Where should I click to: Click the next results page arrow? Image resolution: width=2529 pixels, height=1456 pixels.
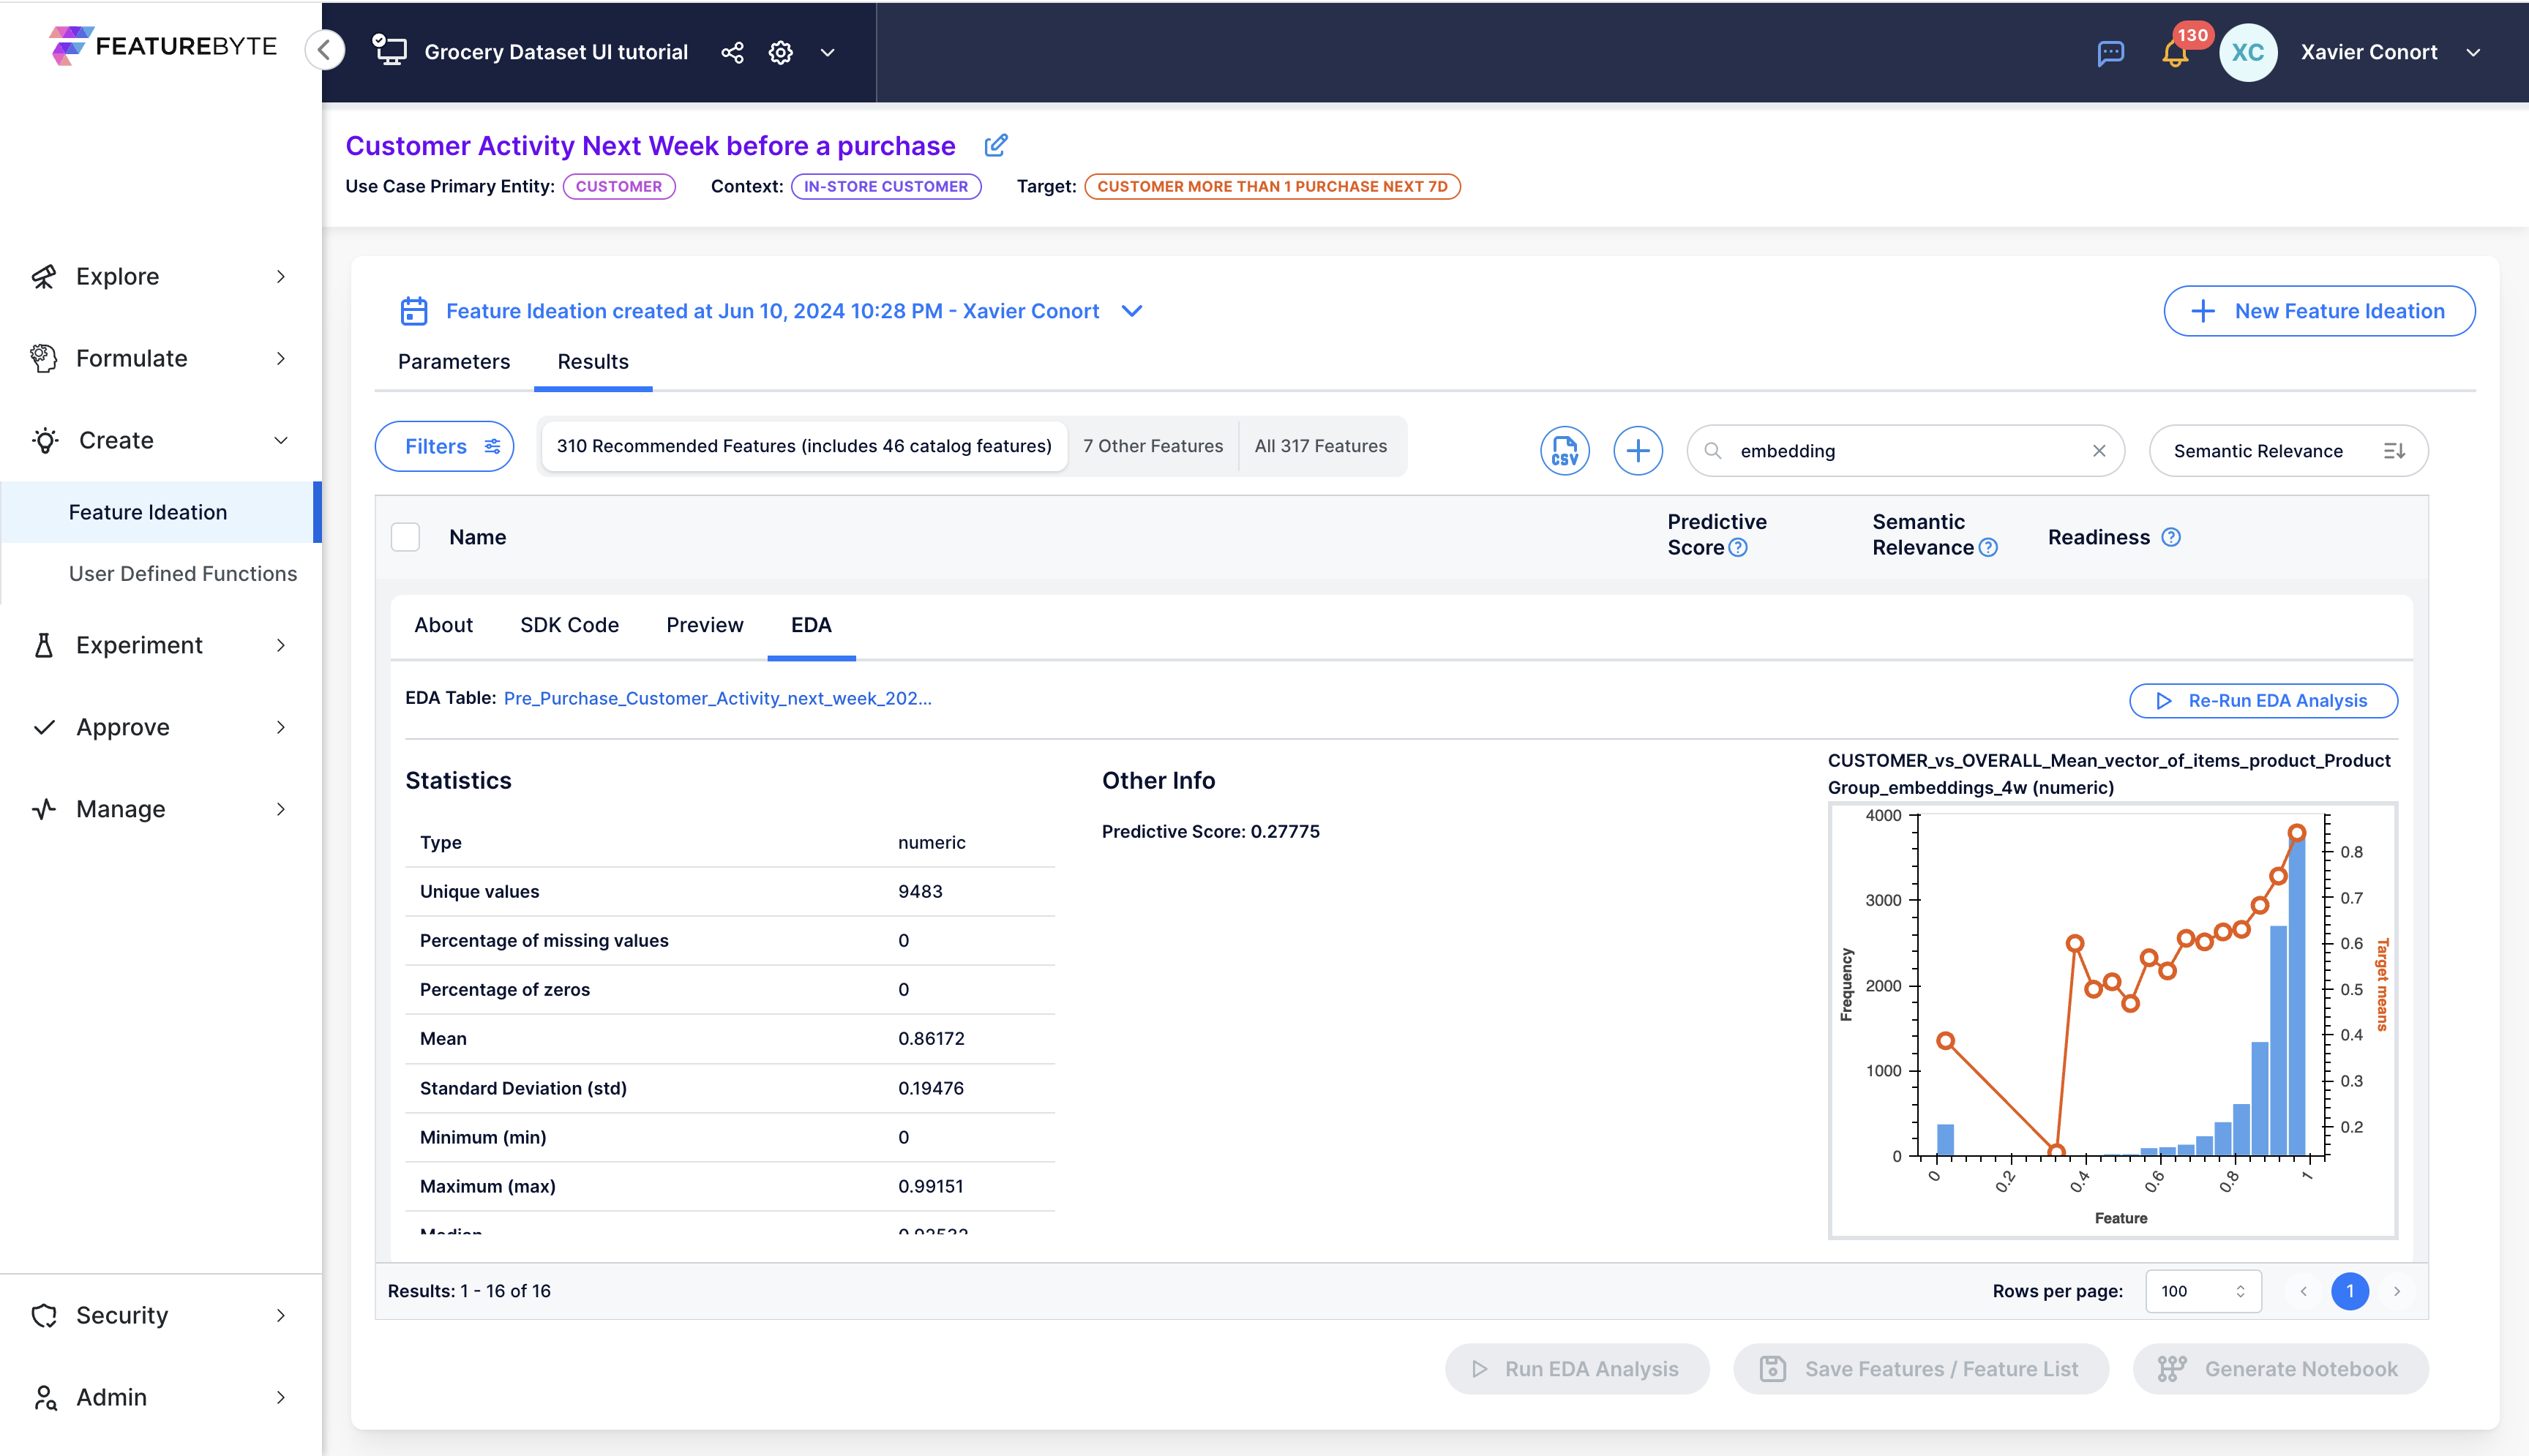click(x=2397, y=1291)
